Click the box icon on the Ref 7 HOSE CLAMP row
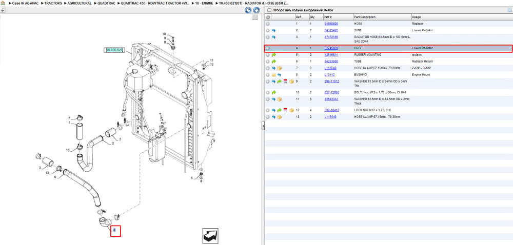The height and width of the screenshot is (245, 513). [x=280, y=68]
